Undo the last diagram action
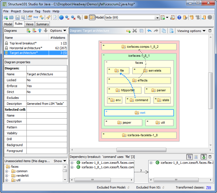The height and width of the screenshot is (193, 217). 149,31
